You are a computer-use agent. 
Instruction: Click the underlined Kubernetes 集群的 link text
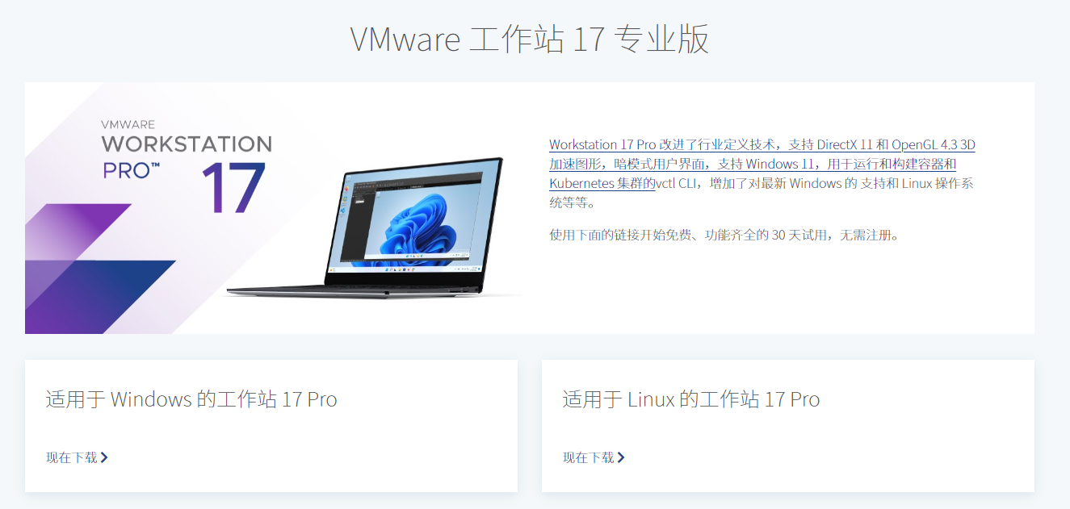click(x=602, y=183)
